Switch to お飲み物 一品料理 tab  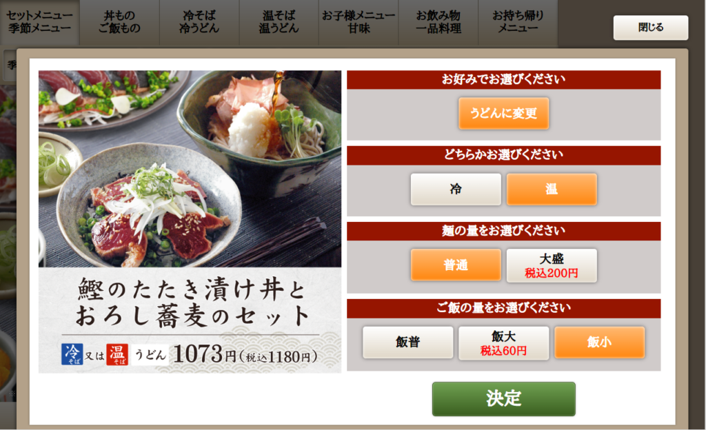(x=438, y=22)
